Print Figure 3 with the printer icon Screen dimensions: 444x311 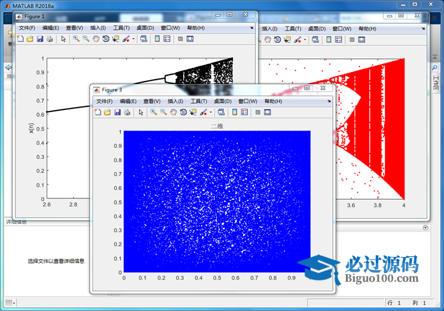pos(127,112)
